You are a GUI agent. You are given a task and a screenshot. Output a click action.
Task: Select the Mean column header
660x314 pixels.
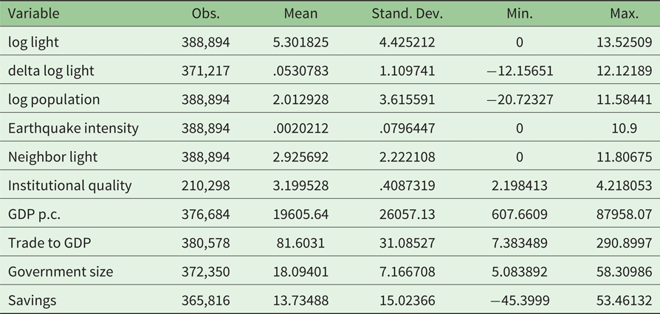[x=300, y=14]
